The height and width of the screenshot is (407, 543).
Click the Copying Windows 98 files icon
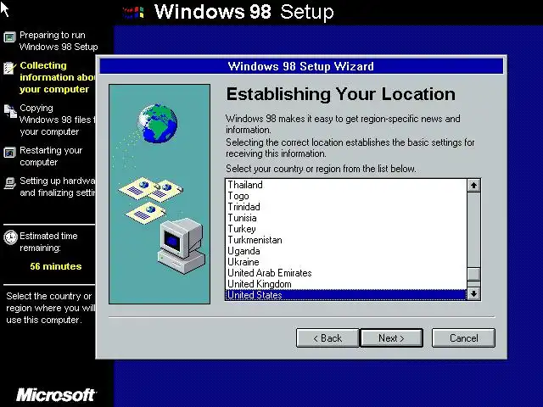pos(10,111)
